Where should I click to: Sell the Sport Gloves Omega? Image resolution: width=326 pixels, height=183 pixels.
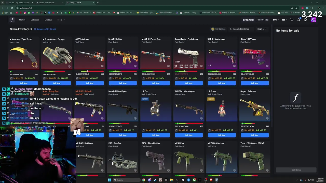[x=57, y=83]
